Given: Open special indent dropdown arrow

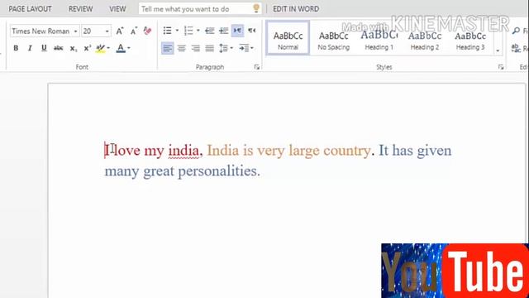Looking at the screenshot, I should (x=252, y=48).
